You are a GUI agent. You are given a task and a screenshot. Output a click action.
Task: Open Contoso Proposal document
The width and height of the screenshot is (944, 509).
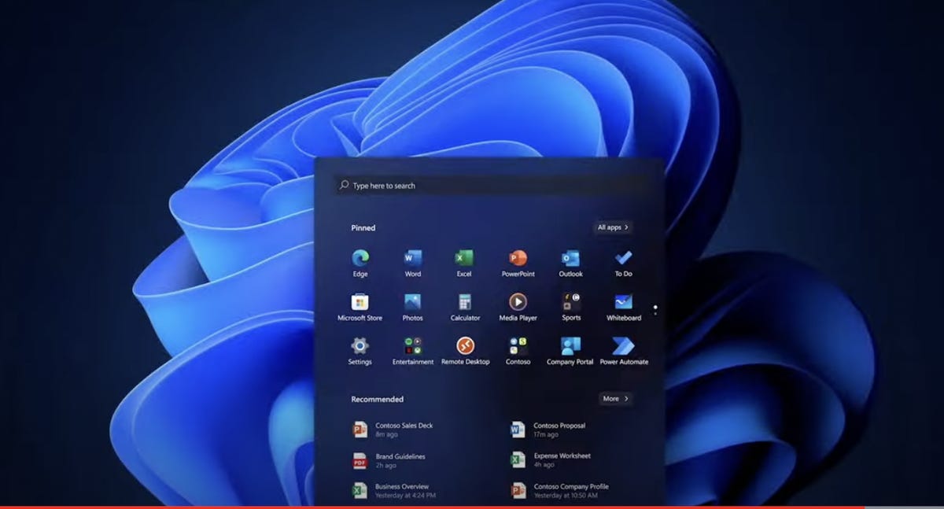548,430
